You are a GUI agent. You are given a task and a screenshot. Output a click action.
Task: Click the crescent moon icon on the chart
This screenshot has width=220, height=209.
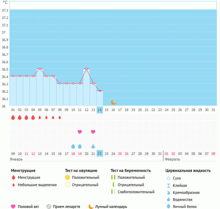tap(113, 102)
